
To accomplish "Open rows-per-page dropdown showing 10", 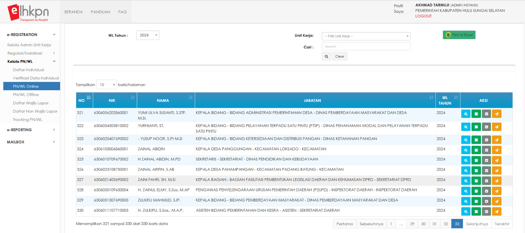I will 106,85.
